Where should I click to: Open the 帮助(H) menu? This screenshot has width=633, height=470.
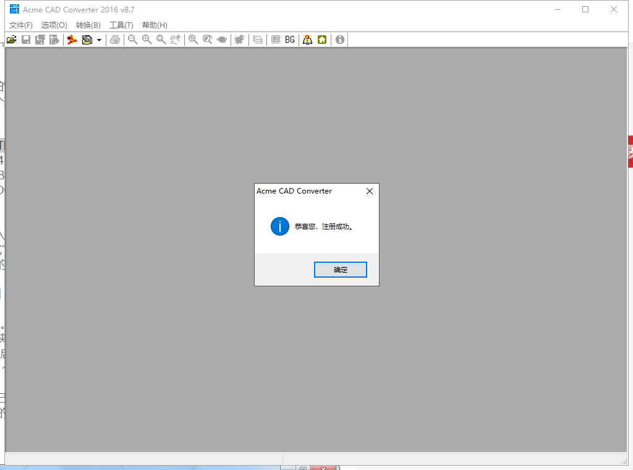pos(155,25)
